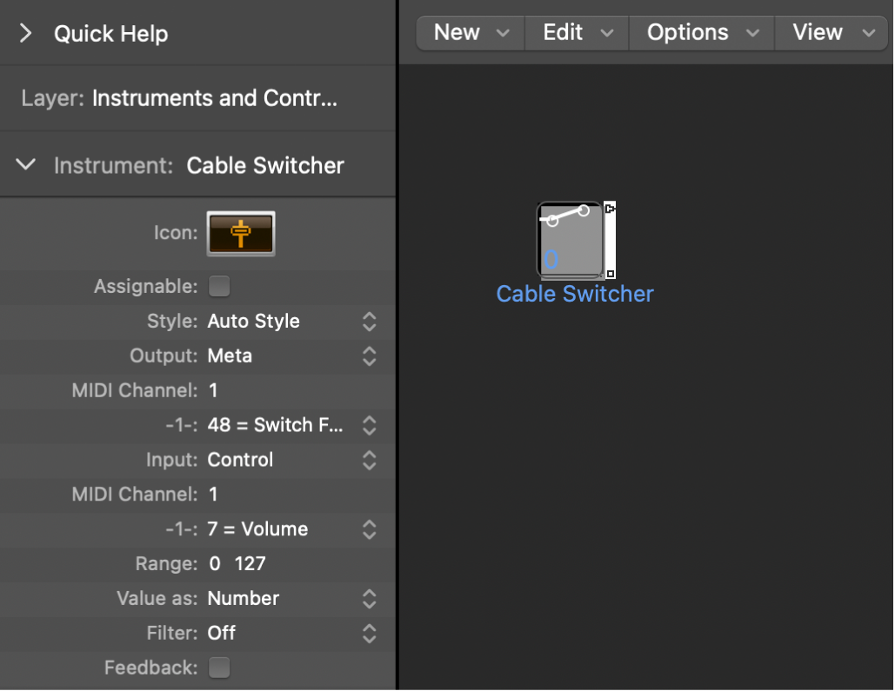Open the New menu
Viewport: 895px width, 691px height.
coord(470,32)
